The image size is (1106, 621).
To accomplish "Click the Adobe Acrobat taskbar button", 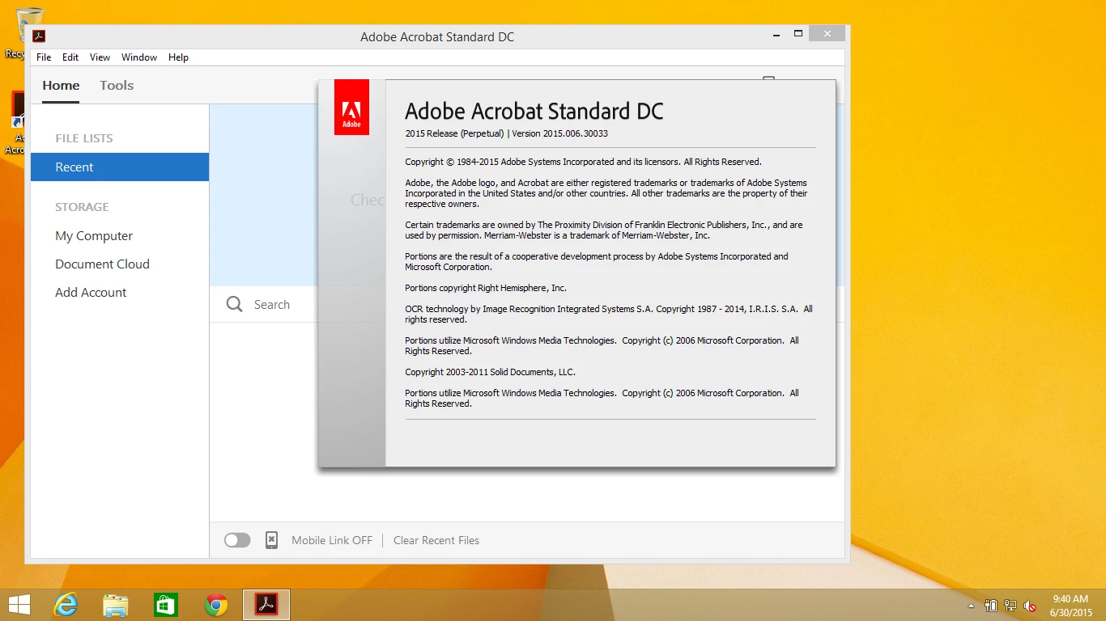I will click(266, 605).
